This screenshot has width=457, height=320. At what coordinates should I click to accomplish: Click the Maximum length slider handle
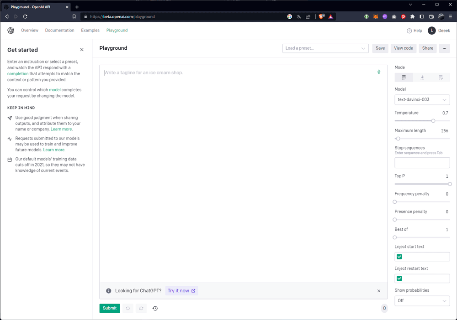pos(398,139)
